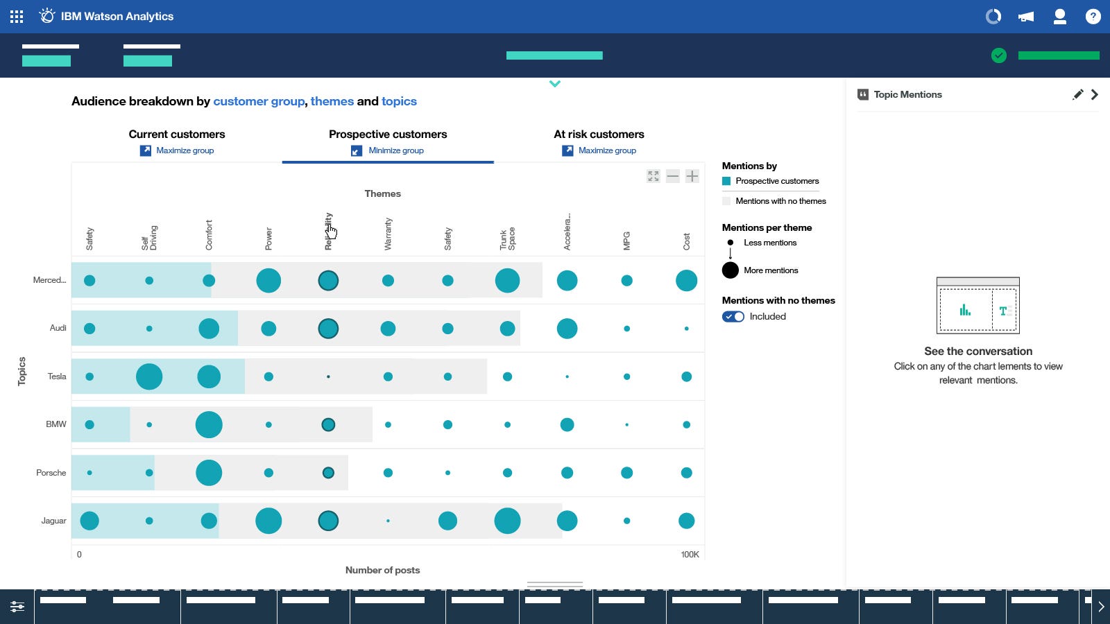Select the Acceleration bubble in Audi row

pos(567,329)
